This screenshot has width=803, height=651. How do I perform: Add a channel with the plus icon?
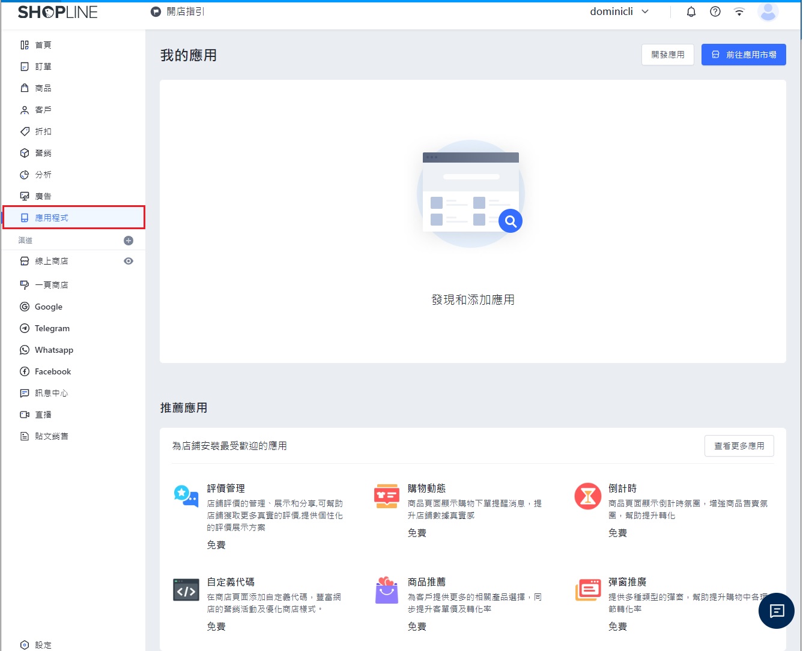point(129,241)
